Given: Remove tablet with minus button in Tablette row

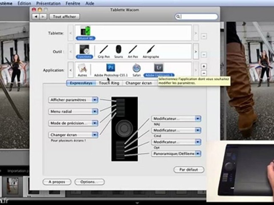Looking at the screenshot, I should (x=204, y=36).
